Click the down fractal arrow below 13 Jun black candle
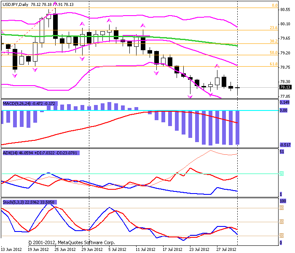This screenshot has height=253, width=295. (15, 75)
